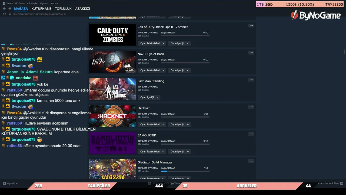Click the downloads icon in the bottom bar
Viewport: 346px width, 195px height.
[x=150, y=183]
